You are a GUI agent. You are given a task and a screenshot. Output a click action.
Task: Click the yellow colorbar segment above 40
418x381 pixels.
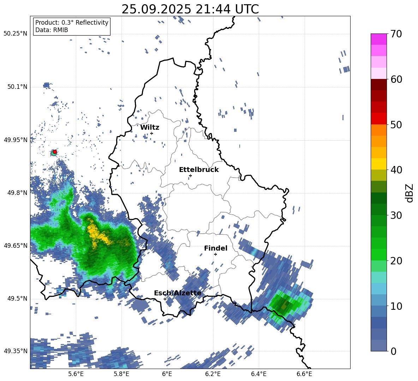pos(378,164)
